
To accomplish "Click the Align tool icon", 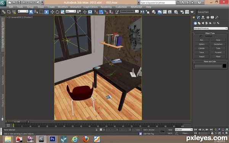I will (148, 12).
